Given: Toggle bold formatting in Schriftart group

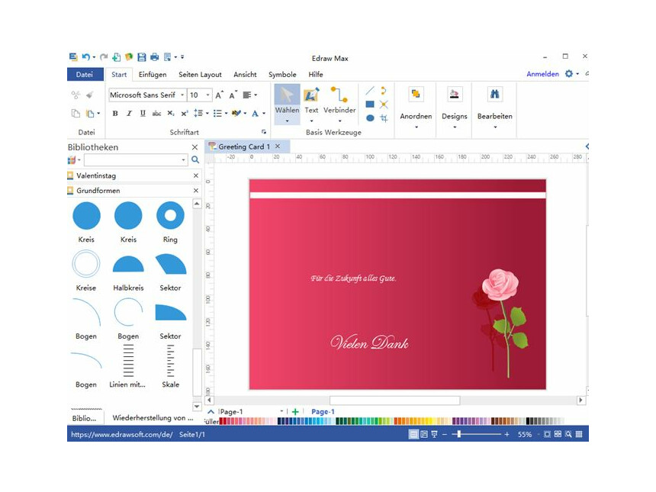Looking at the screenshot, I should coord(114,113).
